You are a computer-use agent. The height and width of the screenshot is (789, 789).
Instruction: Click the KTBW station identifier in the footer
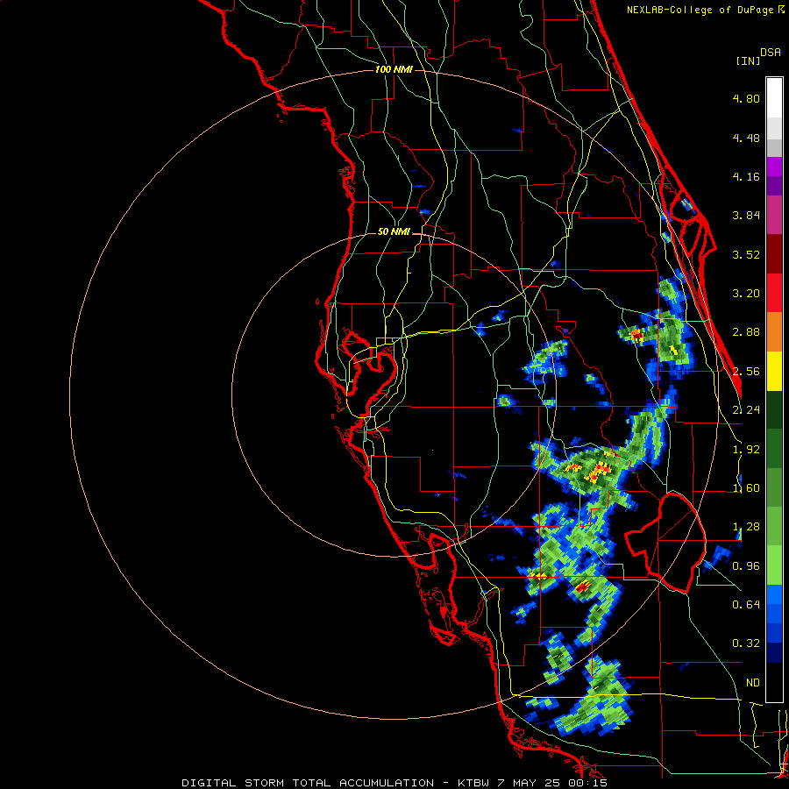(475, 783)
